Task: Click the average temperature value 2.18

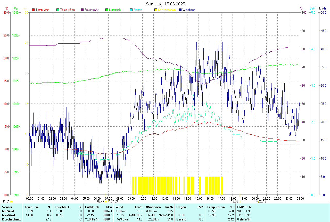Action: click(48, 219)
